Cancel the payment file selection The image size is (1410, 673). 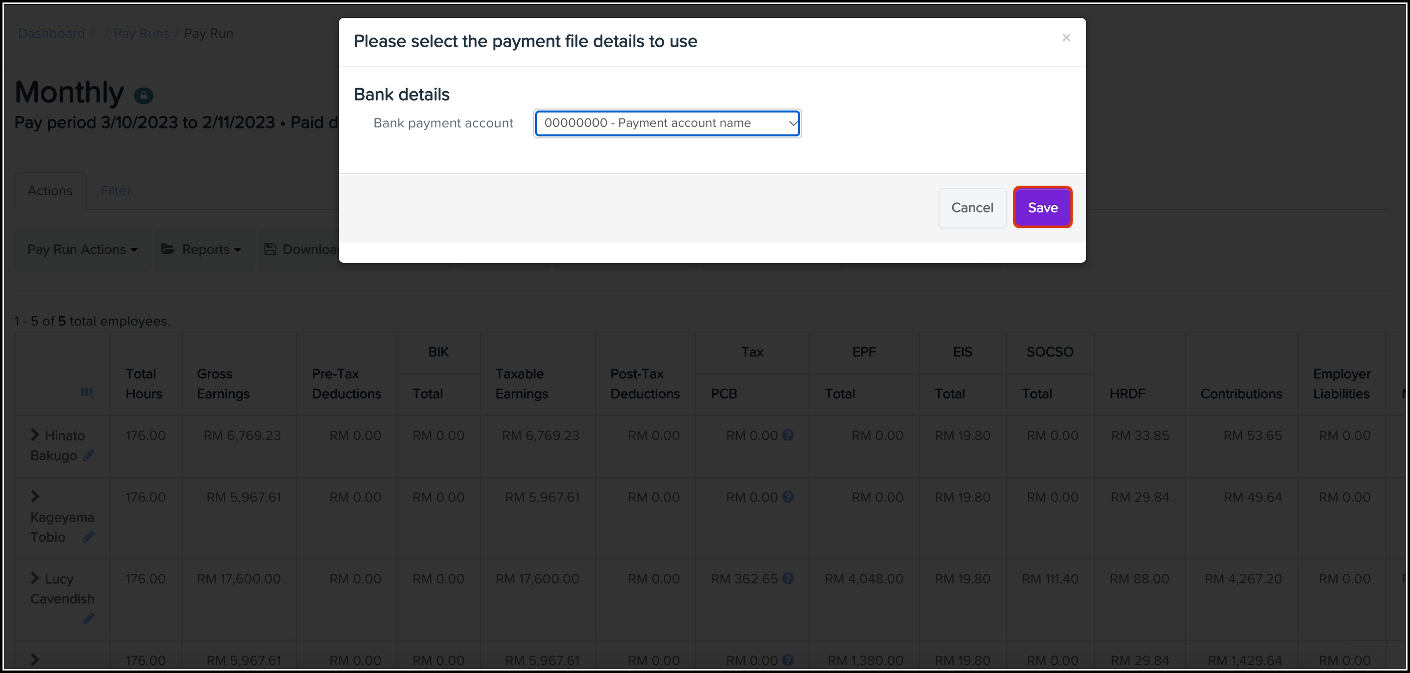click(x=972, y=207)
